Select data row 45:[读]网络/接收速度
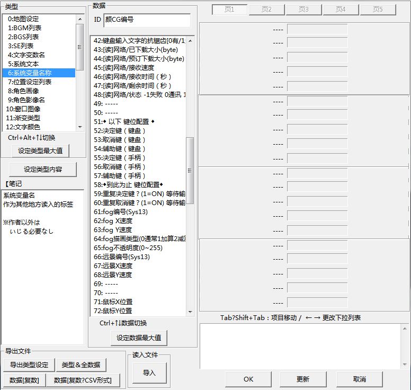The width and height of the screenshot is (411, 390). pos(138,68)
